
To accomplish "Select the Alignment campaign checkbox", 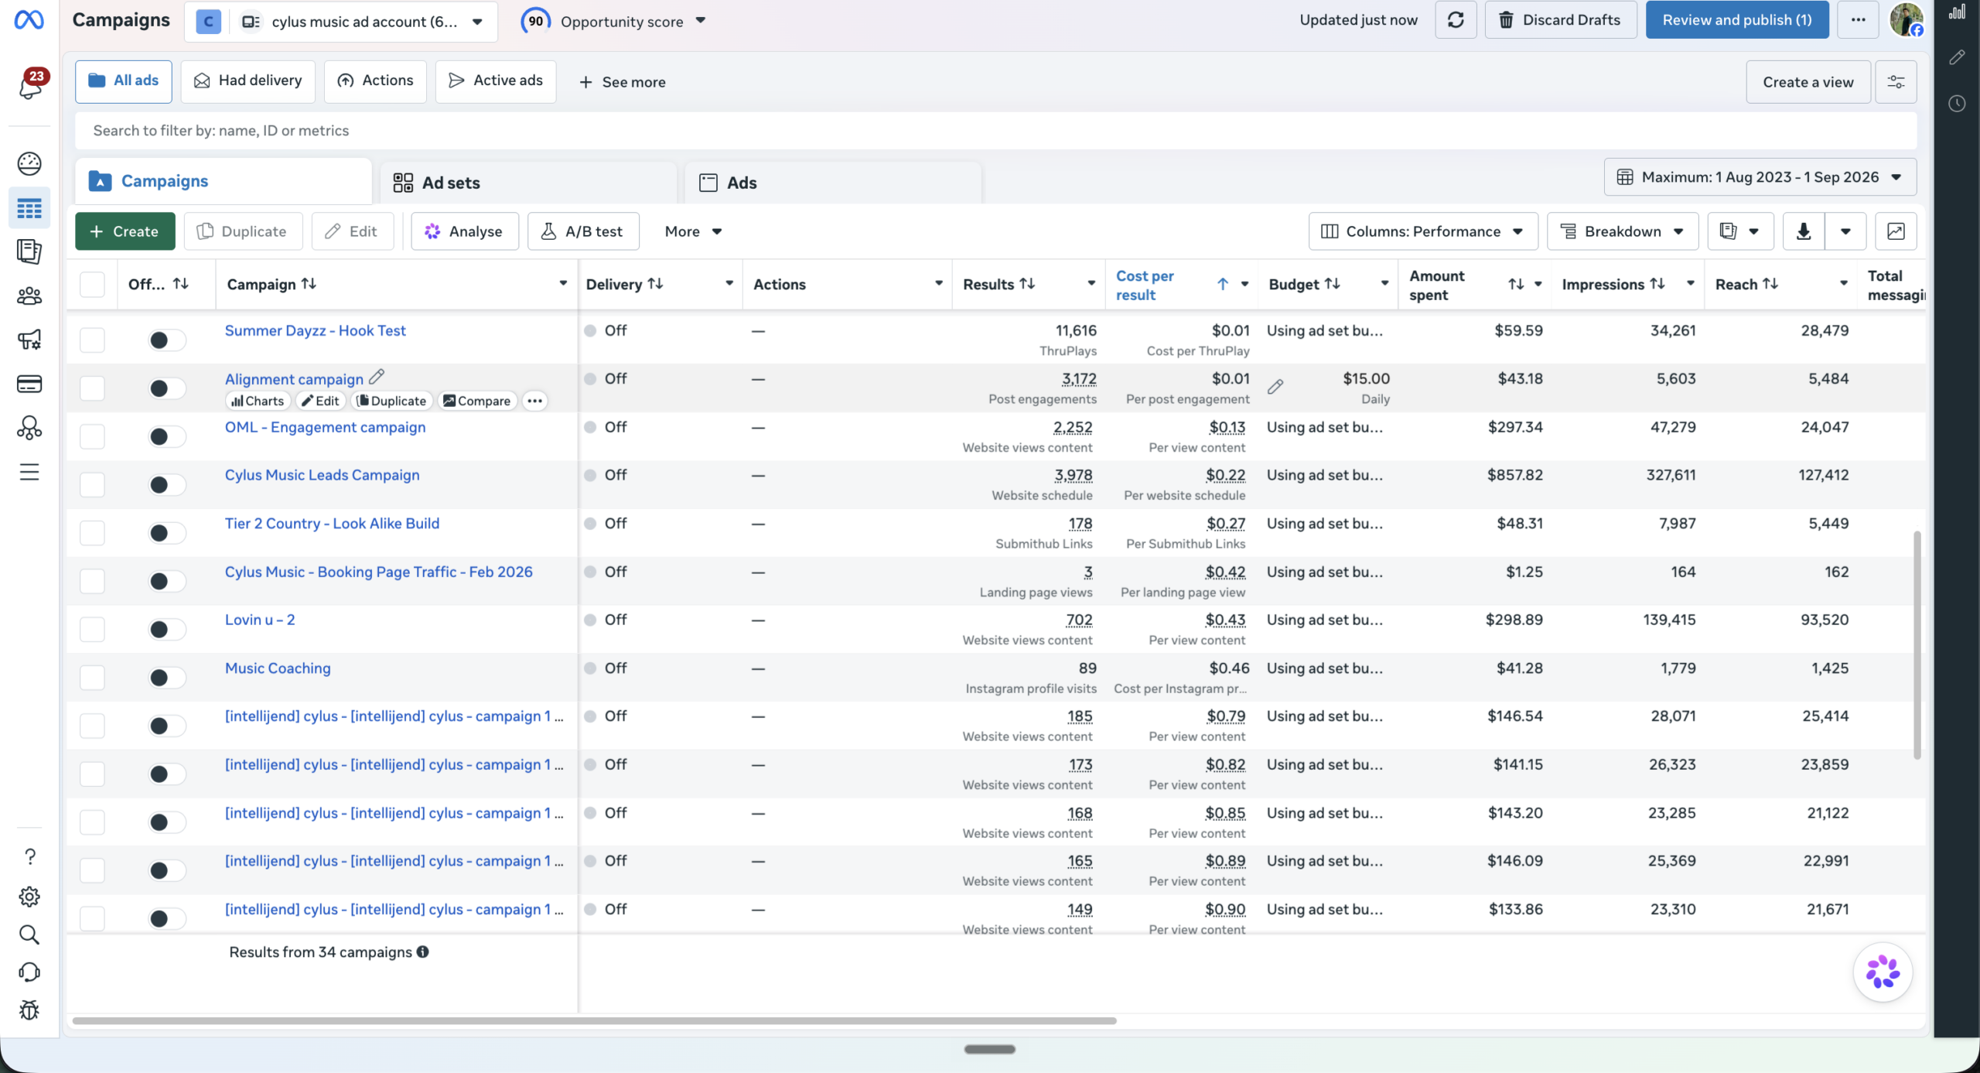I will [92, 388].
